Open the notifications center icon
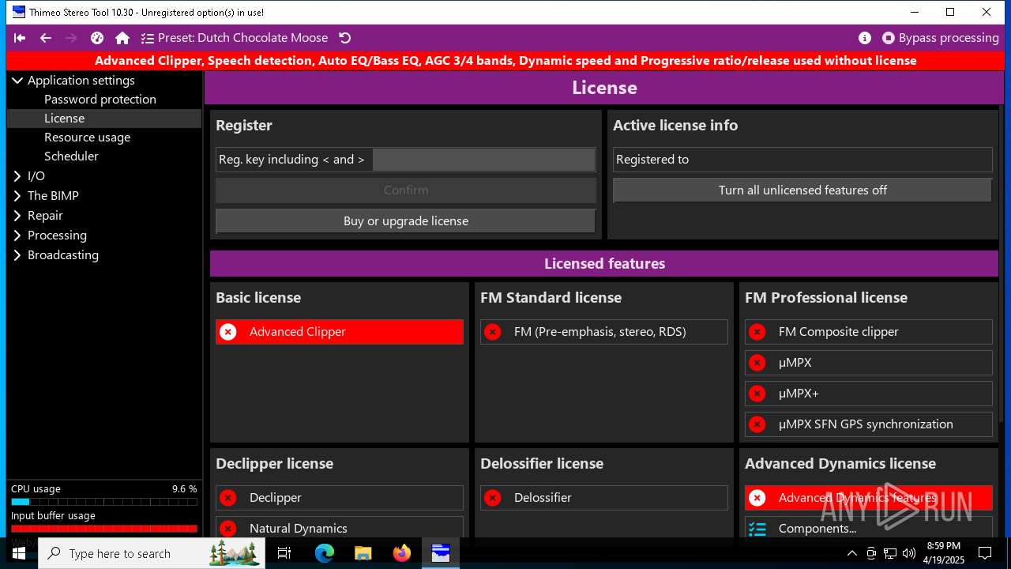 tap(985, 553)
